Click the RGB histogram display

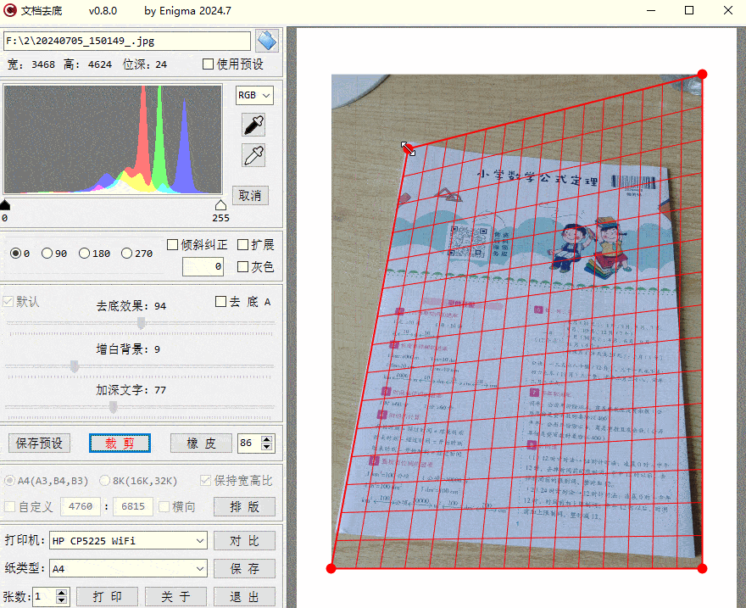click(x=113, y=139)
